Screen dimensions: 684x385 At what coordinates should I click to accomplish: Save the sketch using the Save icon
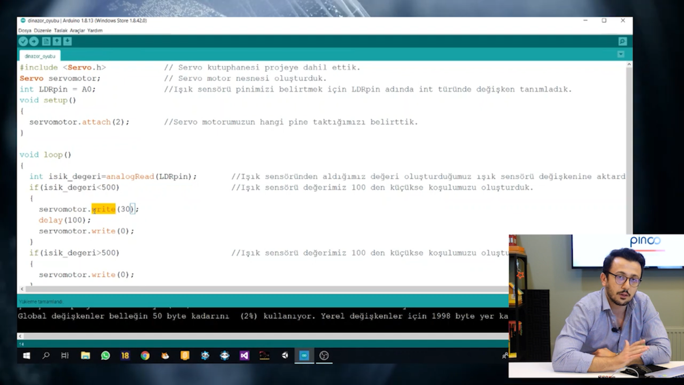[x=67, y=41]
